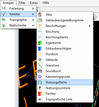Image resolution: width=99 pixels, height=107 pixels.
Task: Click the Flurstück fraction icon
Action: coord(40,54)
